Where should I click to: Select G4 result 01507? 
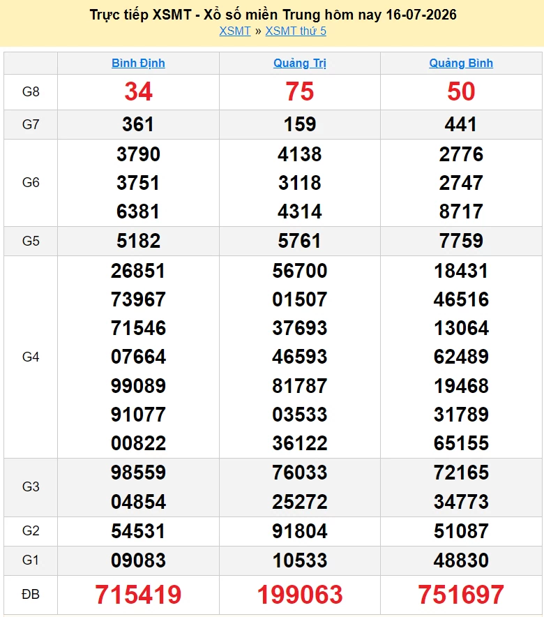coord(299,299)
